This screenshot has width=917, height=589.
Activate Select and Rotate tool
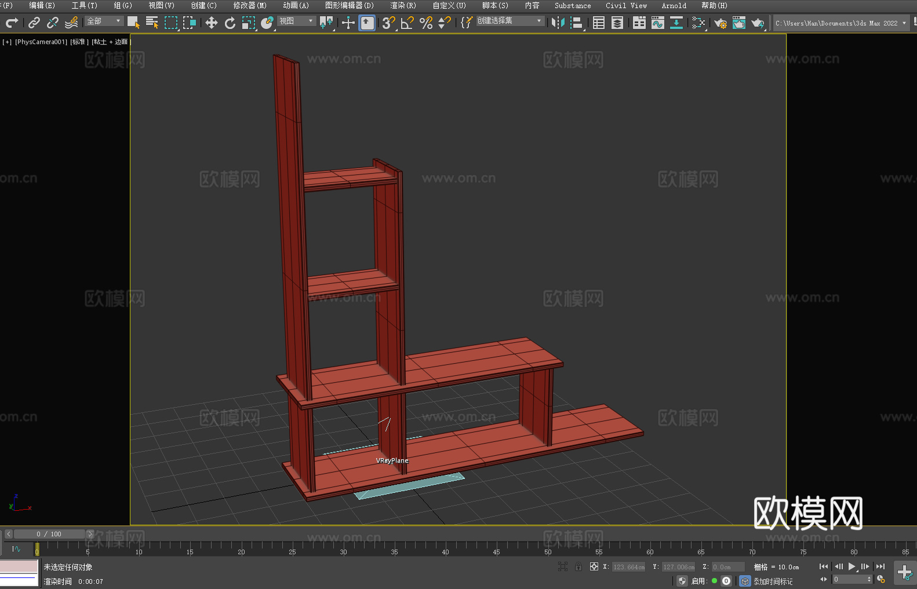click(x=230, y=23)
